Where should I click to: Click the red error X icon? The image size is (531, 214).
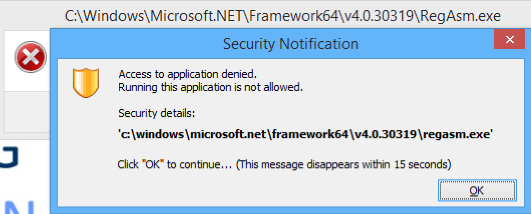click(x=31, y=57)
